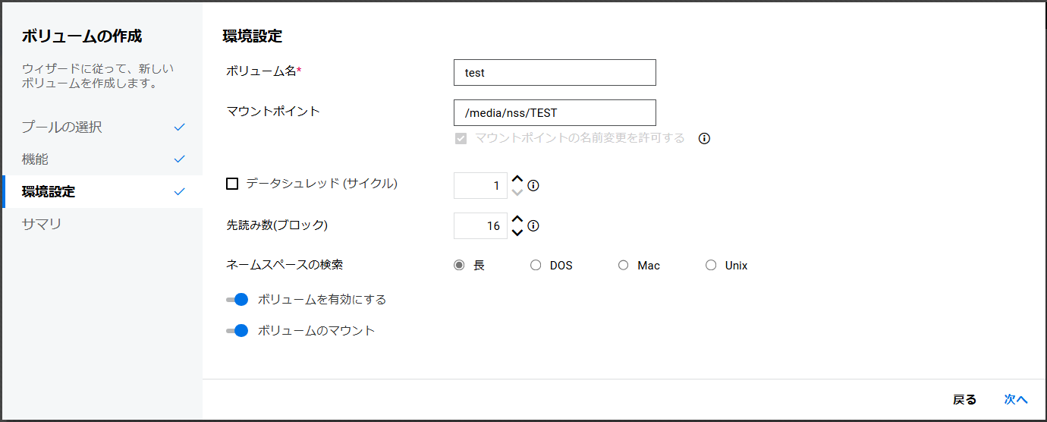Click the ボリューム名 text field
1047x422 pixels.
[555, 73]
